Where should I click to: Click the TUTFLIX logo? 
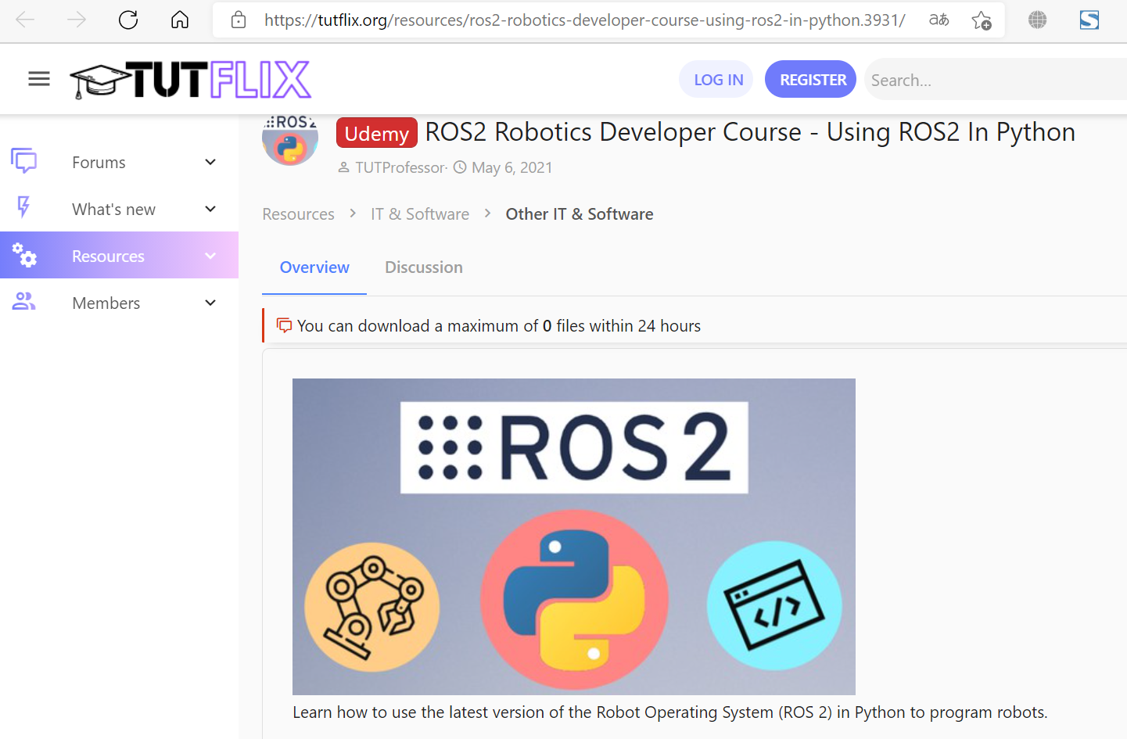(x=190, y=78)
